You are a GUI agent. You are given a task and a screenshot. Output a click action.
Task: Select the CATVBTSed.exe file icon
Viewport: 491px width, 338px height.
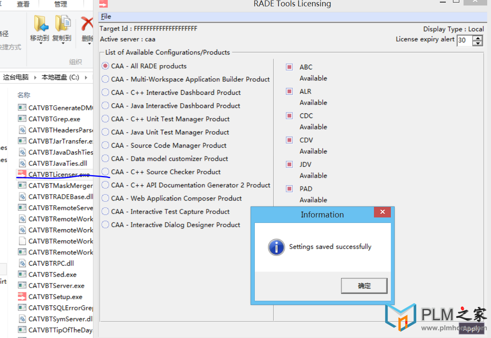[22, 275]
